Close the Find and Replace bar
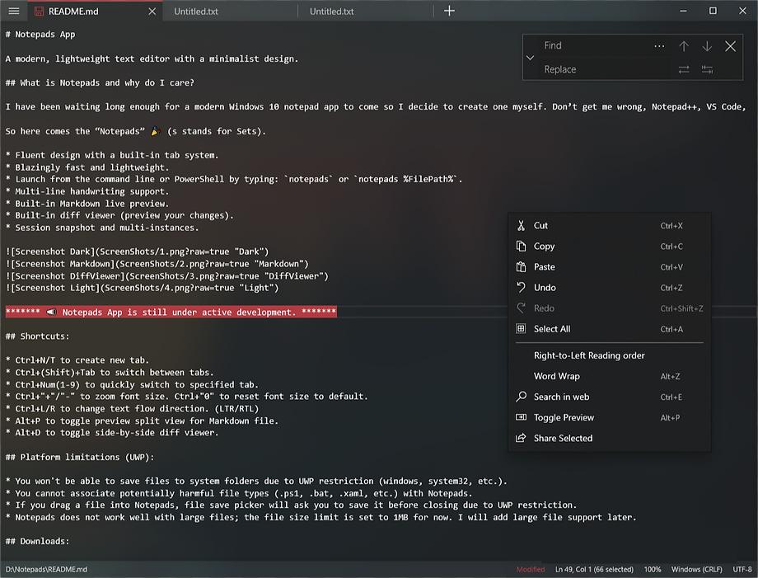 (x=730, y=45)
